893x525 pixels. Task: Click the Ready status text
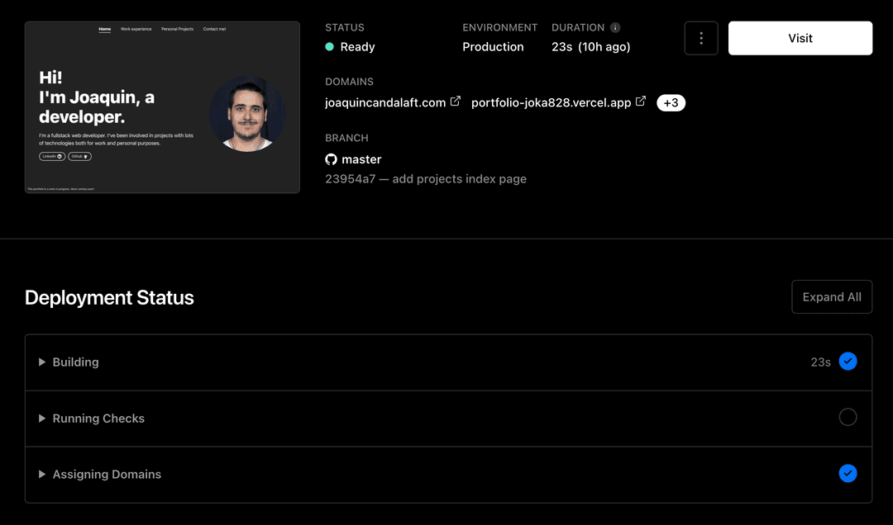point(358,47)
